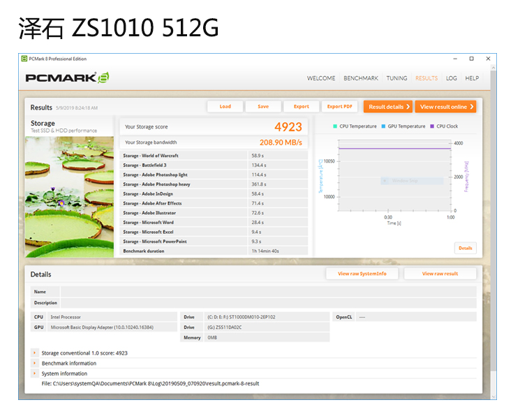The height and width of the screenshot is (414, 520).
Task: Maximize the PCMark 8 window
Action: 472,59
